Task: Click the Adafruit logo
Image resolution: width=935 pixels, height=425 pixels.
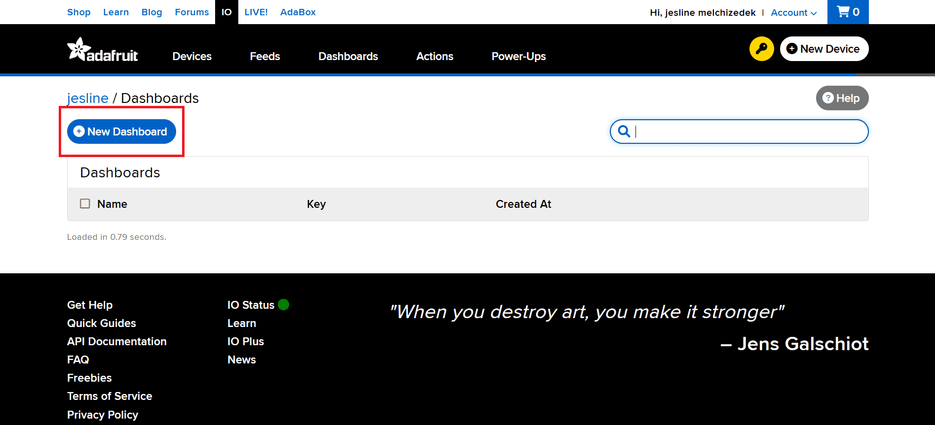Action: [103, 50]
